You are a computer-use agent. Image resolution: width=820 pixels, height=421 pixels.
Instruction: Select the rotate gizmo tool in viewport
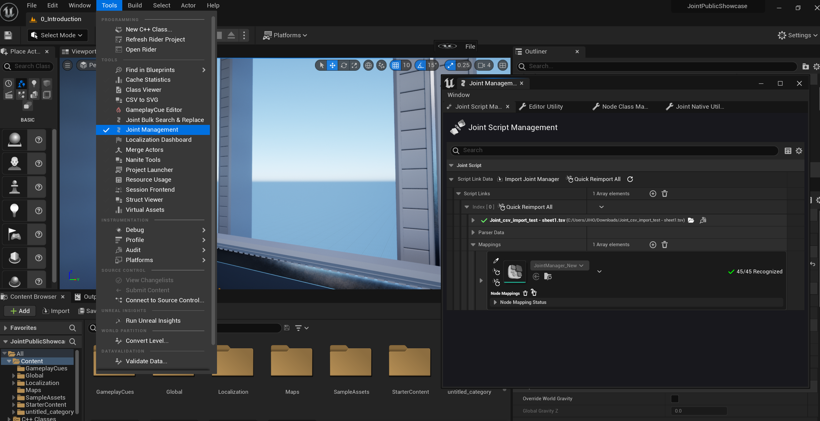tap(344, 66)
